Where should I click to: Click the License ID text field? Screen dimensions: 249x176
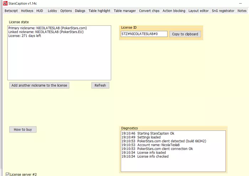(x=144, y=34)
